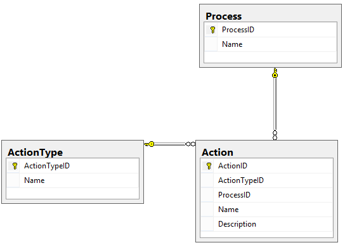Click the primary key icon beside ActionID
The image size is (345, 245).
coord(209,166)
